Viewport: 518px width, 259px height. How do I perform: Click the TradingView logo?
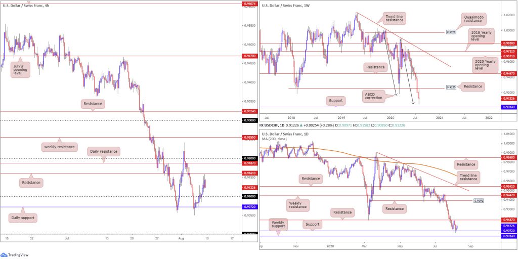(x=15, y=254)
